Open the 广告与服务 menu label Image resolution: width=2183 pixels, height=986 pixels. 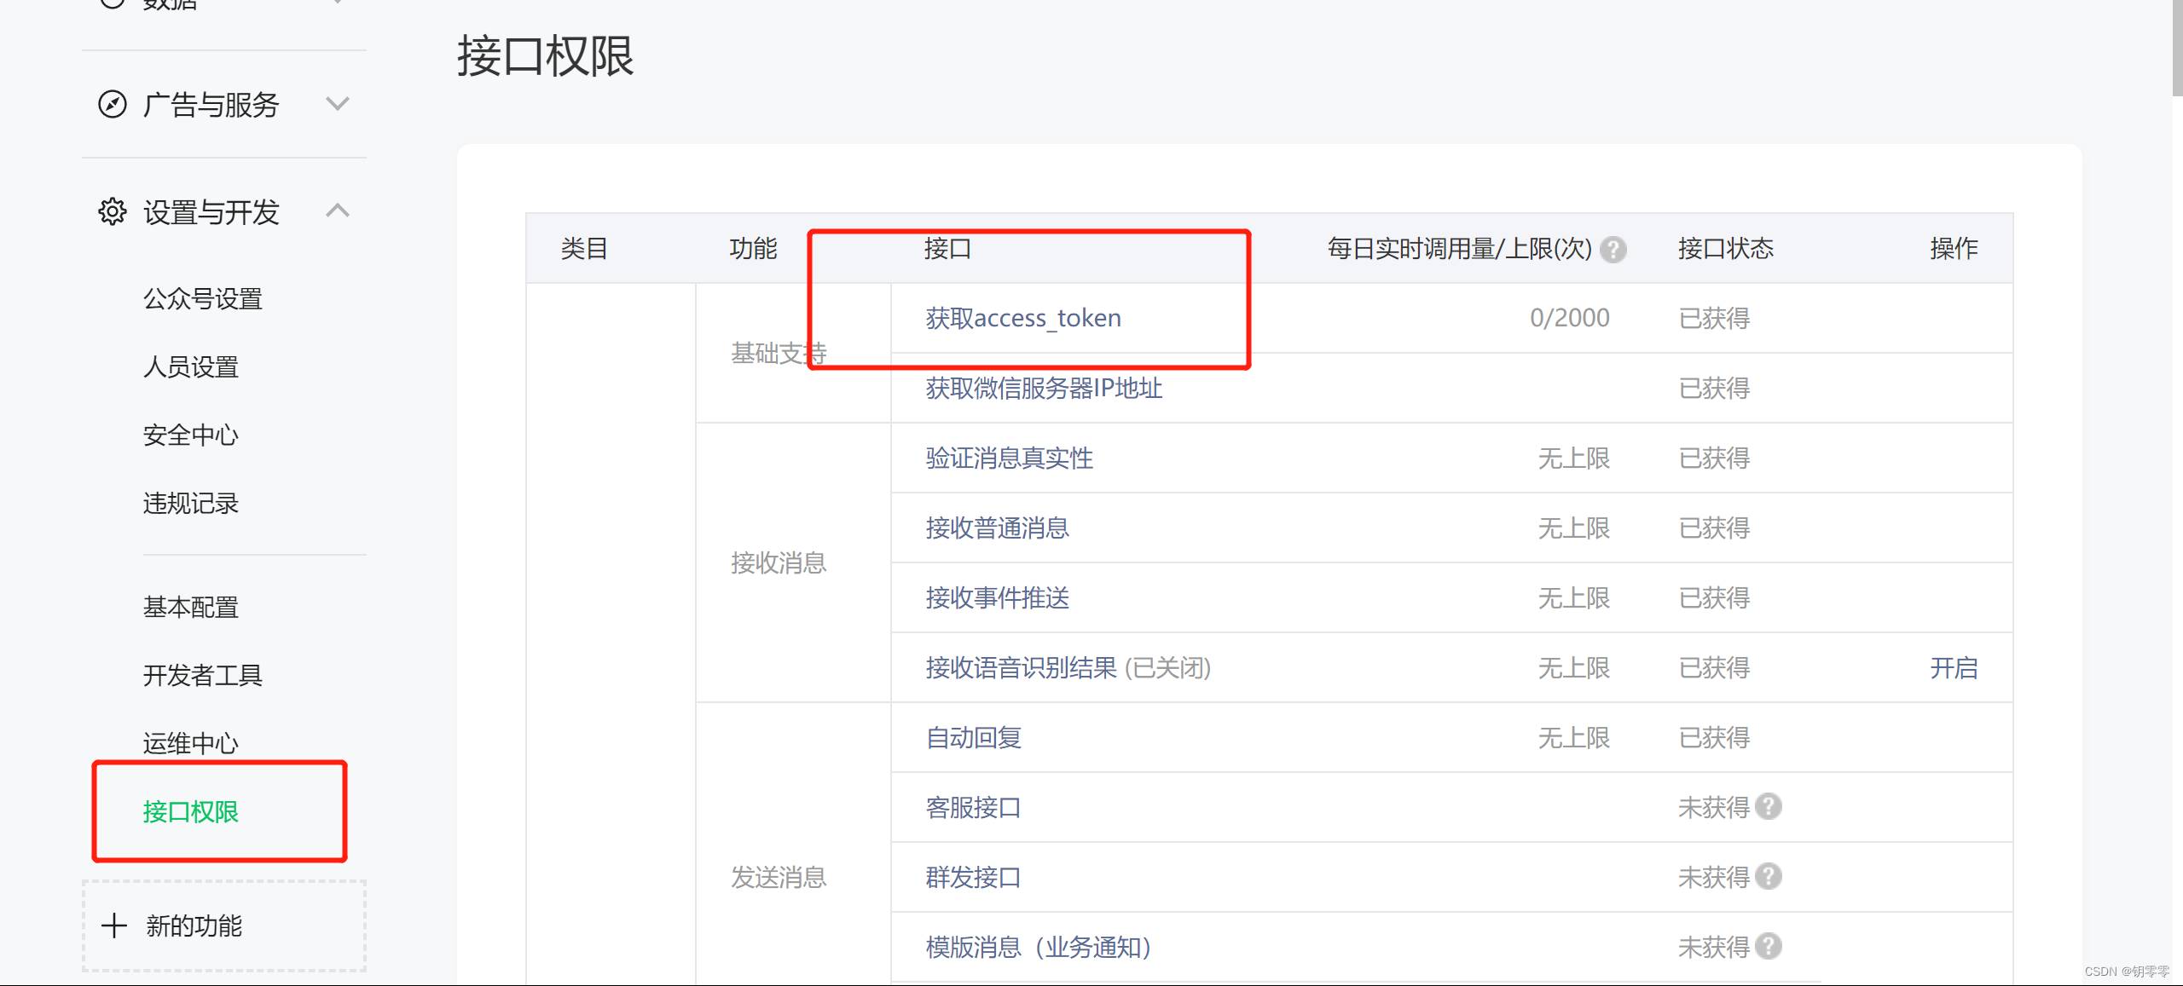click(211, 105)
